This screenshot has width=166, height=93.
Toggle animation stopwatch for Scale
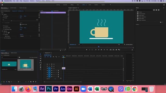click(4, 18)
